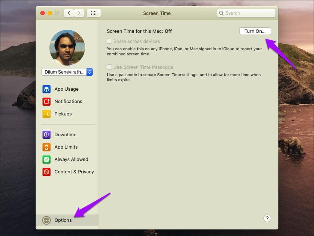This screenshot has height=236, width=314.
Task: Click the 'Screen Time' window title
Action: click(x=157, y=13)
